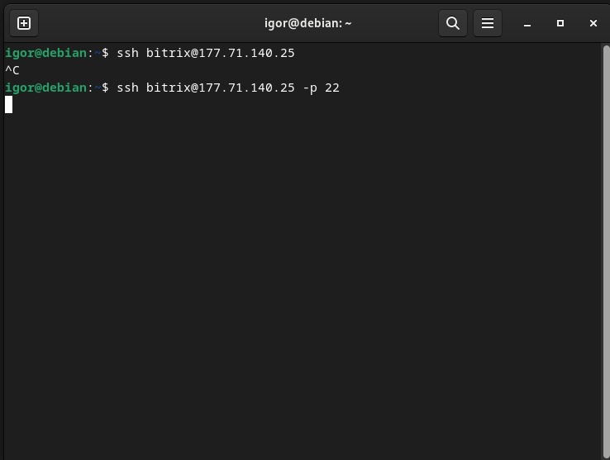
Task: Click the dollar sign in the second prompt
Action: [105, 88]
